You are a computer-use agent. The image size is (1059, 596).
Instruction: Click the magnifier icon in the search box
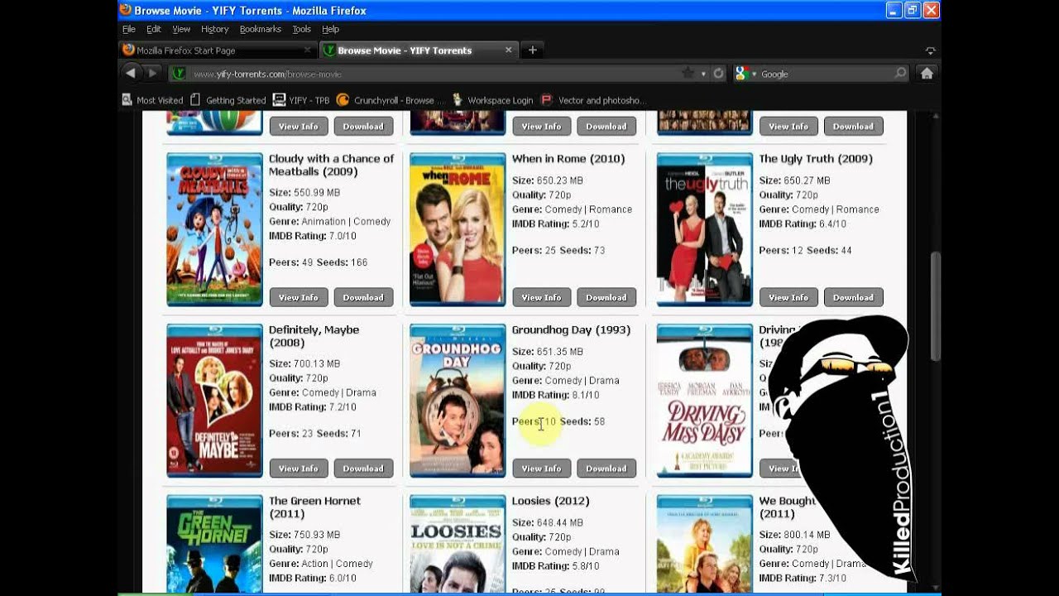click(900, 74)
